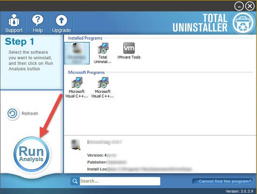Select the second Microsoft Visual C++ entry
257x194 pixels.
(103, 88)
